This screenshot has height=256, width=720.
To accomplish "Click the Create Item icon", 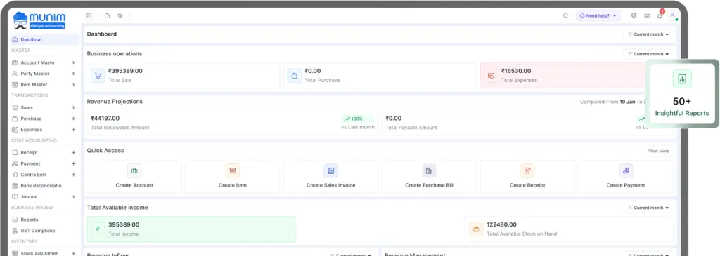I will pyautogui.click(x=233, y=171).
